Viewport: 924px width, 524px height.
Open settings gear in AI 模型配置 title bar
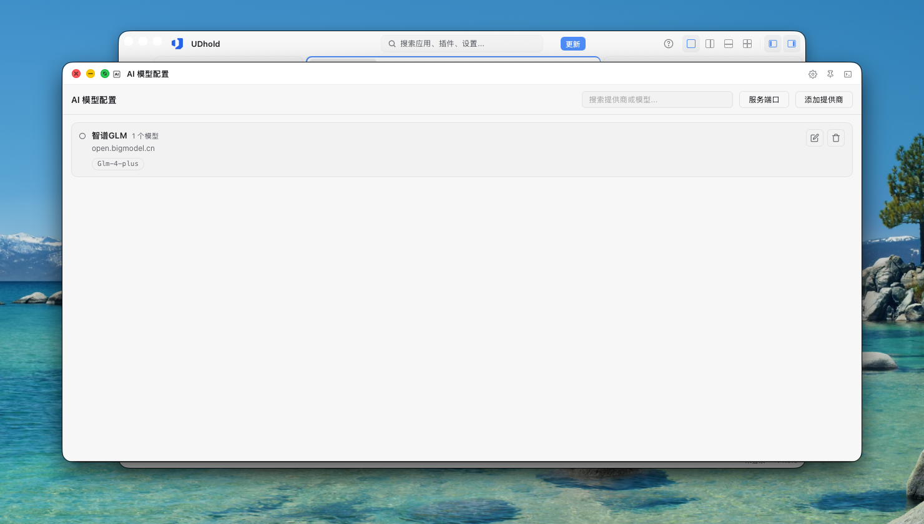tap(813, 74)
